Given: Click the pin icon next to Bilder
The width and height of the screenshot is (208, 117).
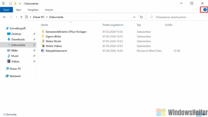Looking at the screenshot, I should point(34,50).
